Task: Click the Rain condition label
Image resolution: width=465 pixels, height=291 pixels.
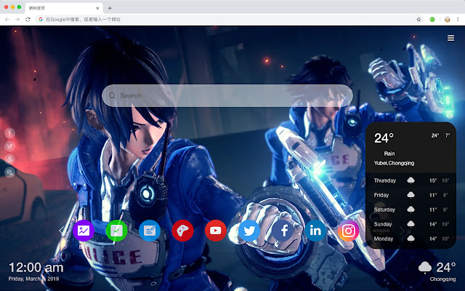Action: click(x=389, y=154)
